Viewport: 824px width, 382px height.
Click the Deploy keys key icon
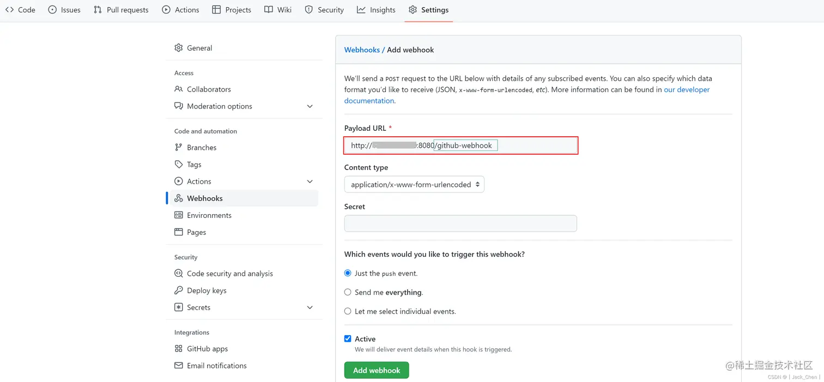[x=179, y=290]
